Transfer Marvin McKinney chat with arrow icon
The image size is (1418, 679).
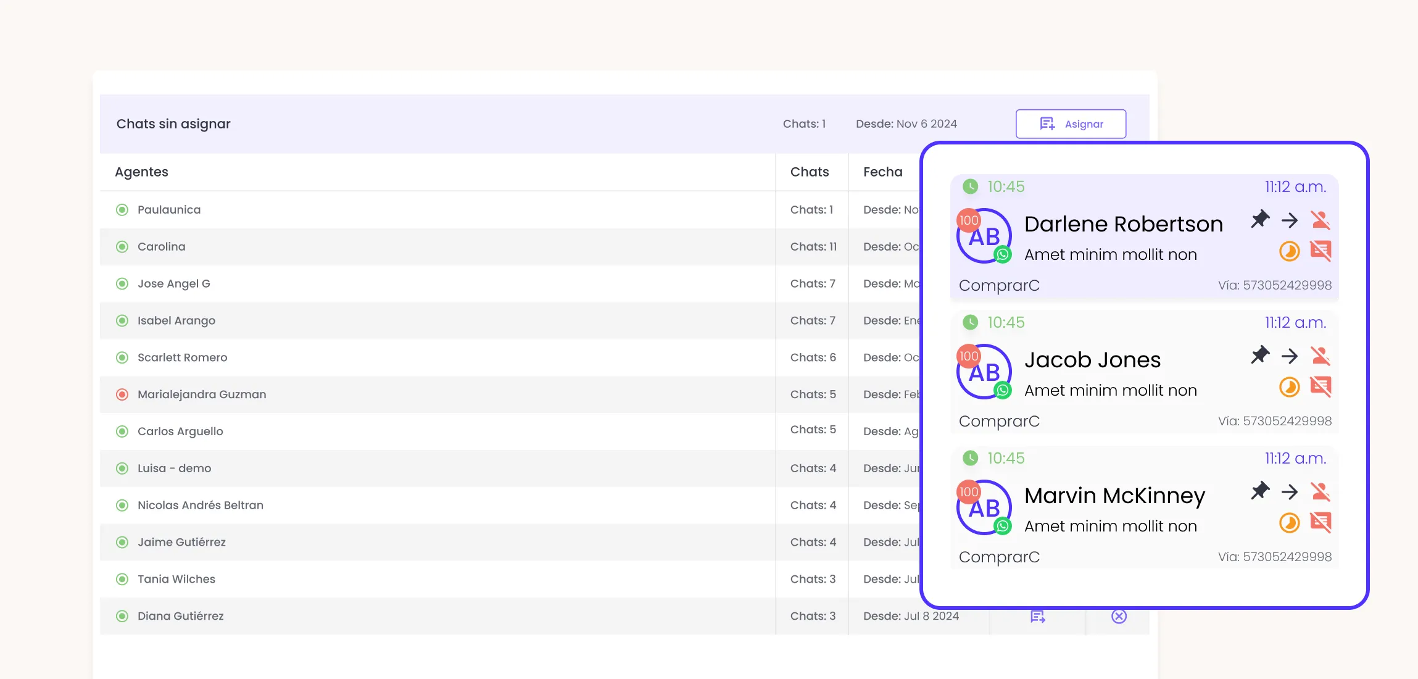pos(1290,492)
